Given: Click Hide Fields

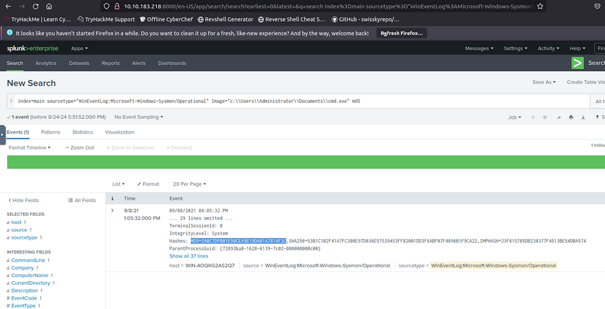Looking at the screenshot, I should coord(24,200).
